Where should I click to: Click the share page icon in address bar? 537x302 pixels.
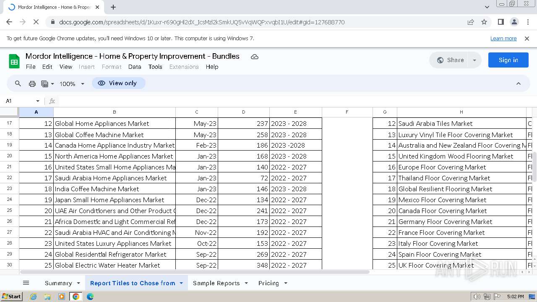(471, 22)
